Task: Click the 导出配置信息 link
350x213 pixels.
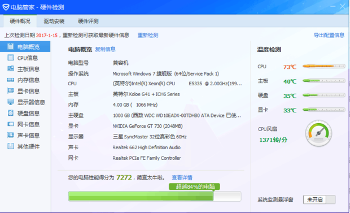Action: click(x=329, y=35)
